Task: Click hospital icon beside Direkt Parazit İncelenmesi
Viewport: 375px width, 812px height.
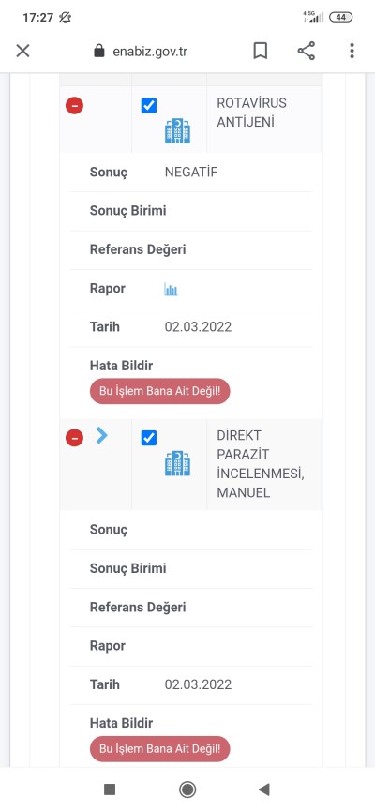Action: 178,463
